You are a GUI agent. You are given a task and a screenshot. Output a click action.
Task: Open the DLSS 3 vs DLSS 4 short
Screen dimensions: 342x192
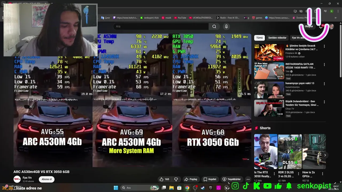(x=290, y=151)
